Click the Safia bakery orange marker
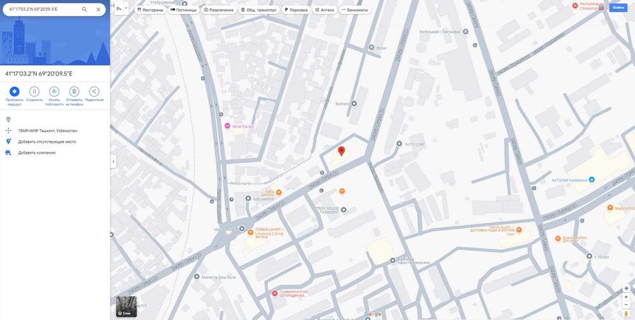Viewport: 635px width, 320px height. pyautogui.click(x=278, y=192)
